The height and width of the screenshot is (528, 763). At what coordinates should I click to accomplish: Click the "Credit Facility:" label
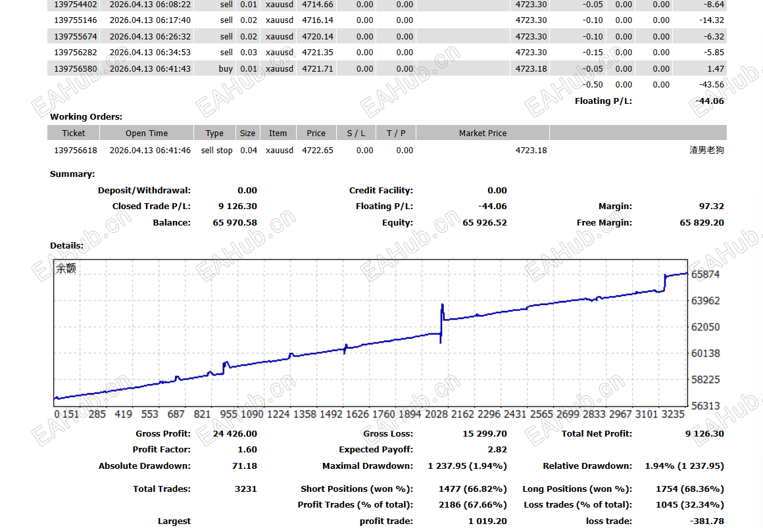381,190
